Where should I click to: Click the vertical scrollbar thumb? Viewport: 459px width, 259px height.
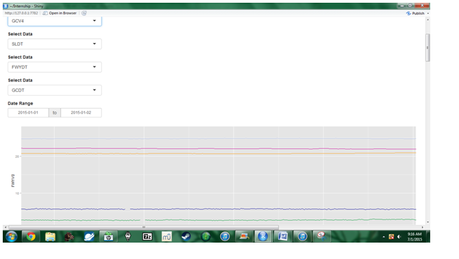(427, 48)
